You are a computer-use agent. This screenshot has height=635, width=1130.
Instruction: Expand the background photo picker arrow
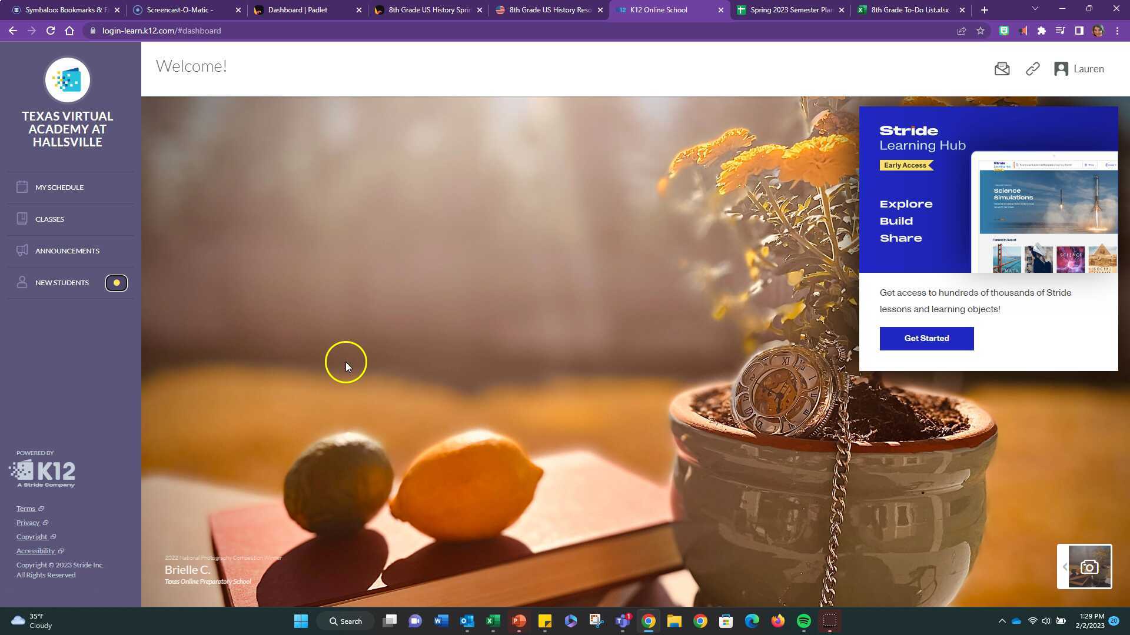(1064, 567)
